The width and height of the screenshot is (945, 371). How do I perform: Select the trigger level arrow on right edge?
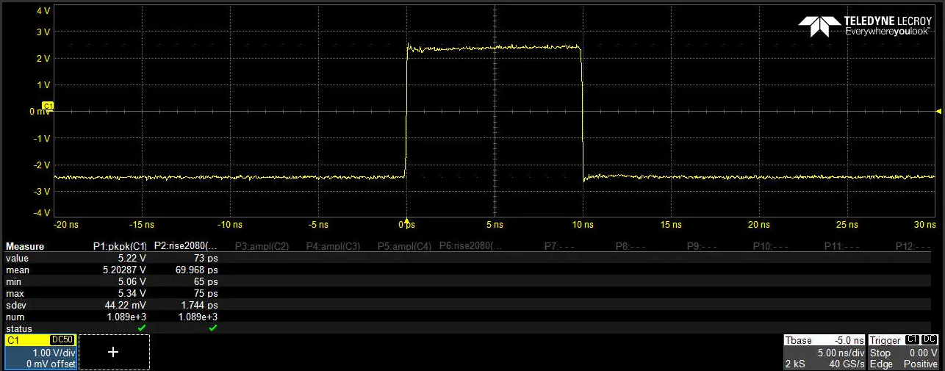[938, 112]
